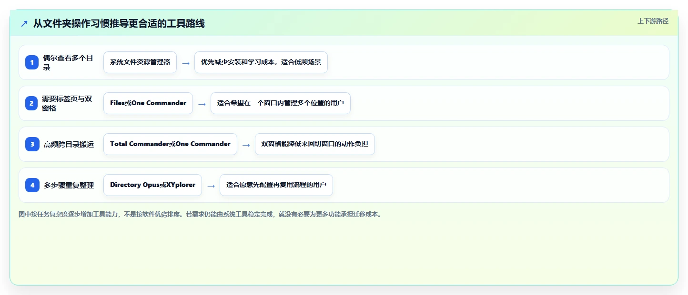688x295 pixels.
Task: Click the 多步骤重复整理 label
Action: pos(69,185)
